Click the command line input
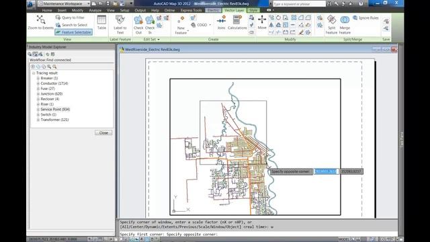This screenshot has width=430, height=242. coord(258,235)
